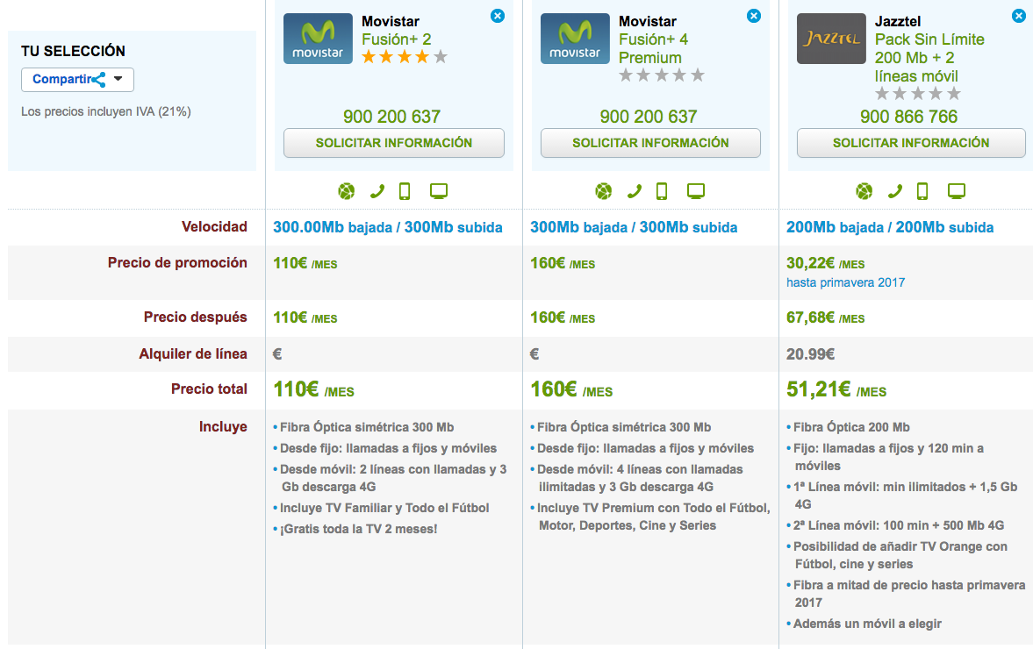This screenshot has height=649, width=1033.
Task: Request information for Fusión+ 4 Premium
Action: 650,143
